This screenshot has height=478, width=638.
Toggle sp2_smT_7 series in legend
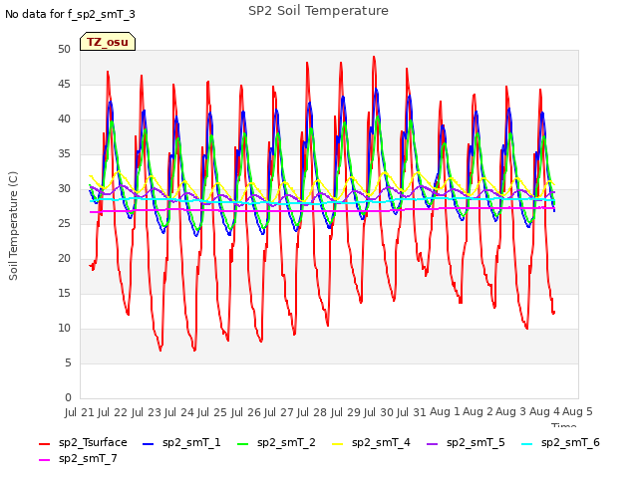point(78,458)
